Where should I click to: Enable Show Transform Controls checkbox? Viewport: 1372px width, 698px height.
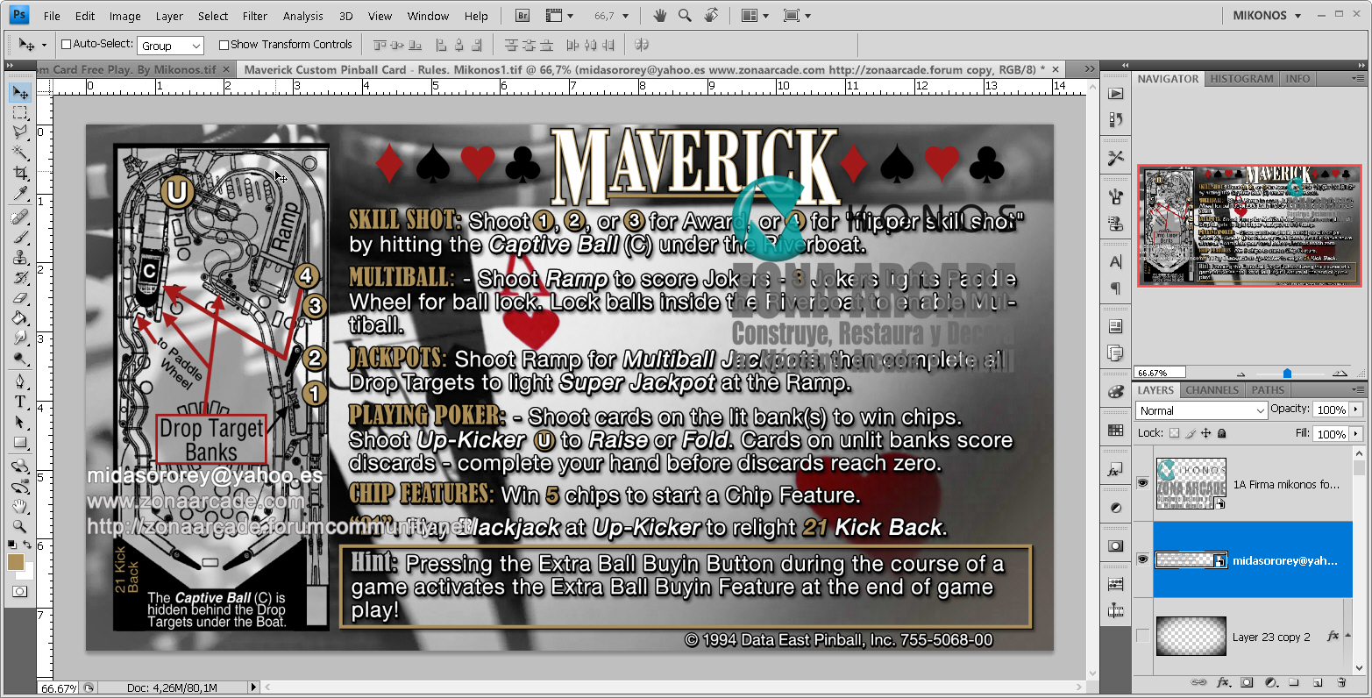[224, 45]
